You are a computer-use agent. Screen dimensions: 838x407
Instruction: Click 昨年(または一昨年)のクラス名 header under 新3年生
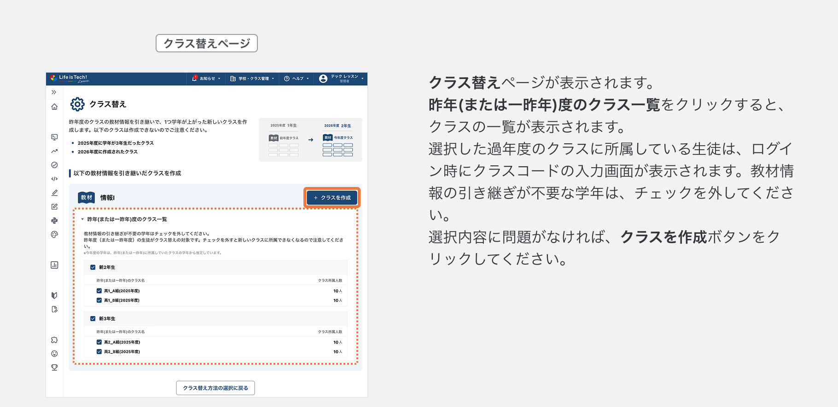(x=121, y=332)
